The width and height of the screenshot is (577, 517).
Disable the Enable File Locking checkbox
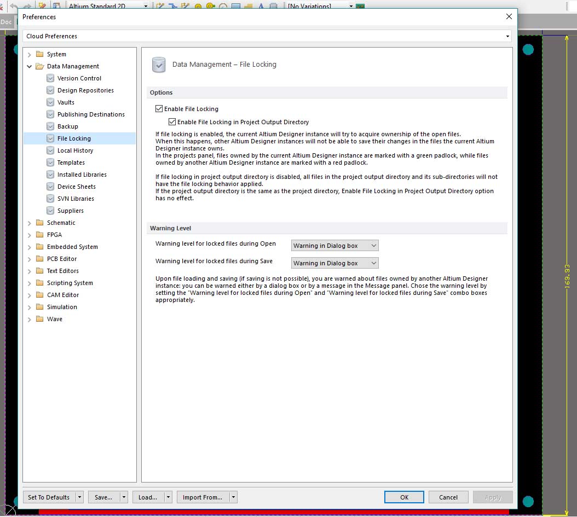tap(159, 109)
